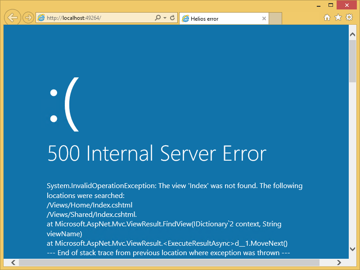Click the vertical scrollbar up arrow

pos(352,35)
